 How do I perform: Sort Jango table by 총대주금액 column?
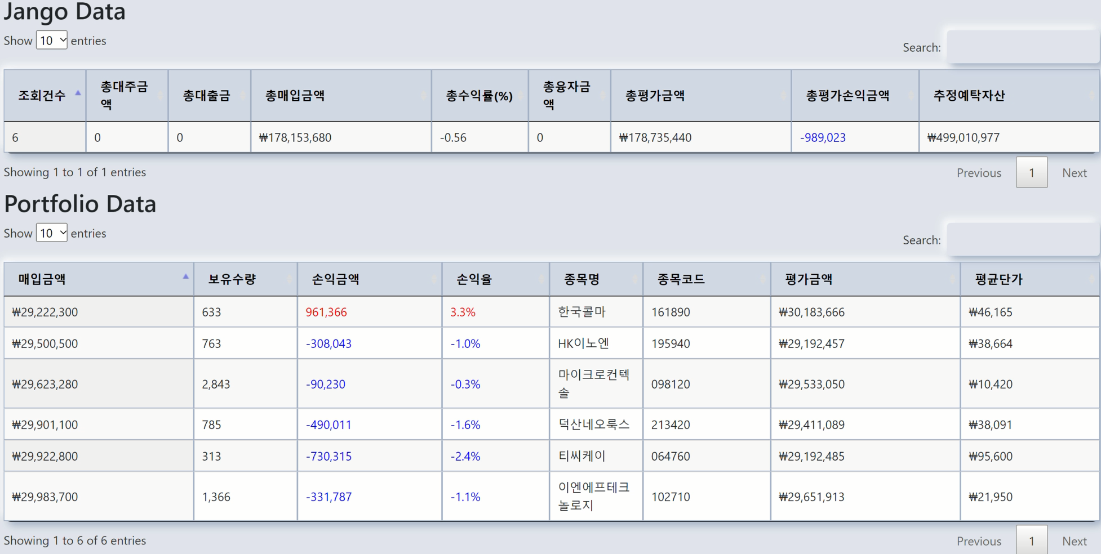coord(127,95)
